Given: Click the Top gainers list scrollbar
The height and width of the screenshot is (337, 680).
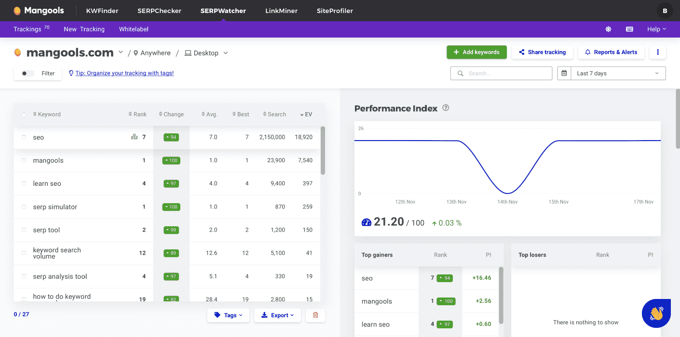Looking at the screenshot, I should pos(501,295).
